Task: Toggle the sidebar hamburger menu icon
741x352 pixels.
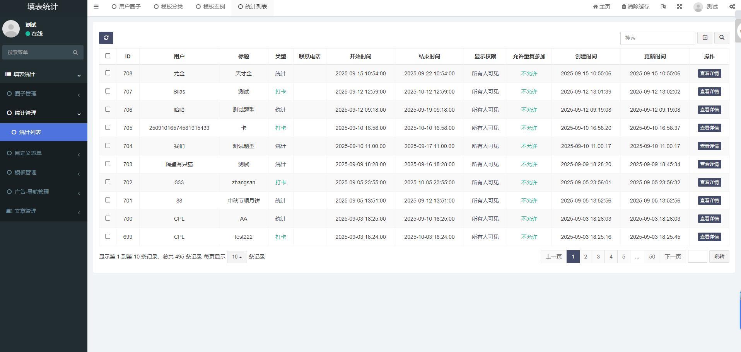Action: (x=96, y=7)
